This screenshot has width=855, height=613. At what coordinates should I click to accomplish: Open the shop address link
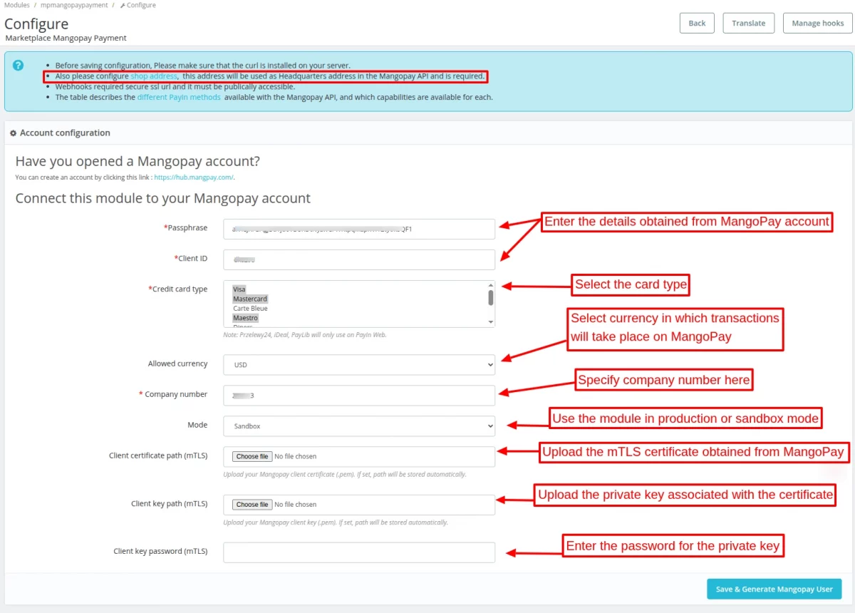point(153,76)
